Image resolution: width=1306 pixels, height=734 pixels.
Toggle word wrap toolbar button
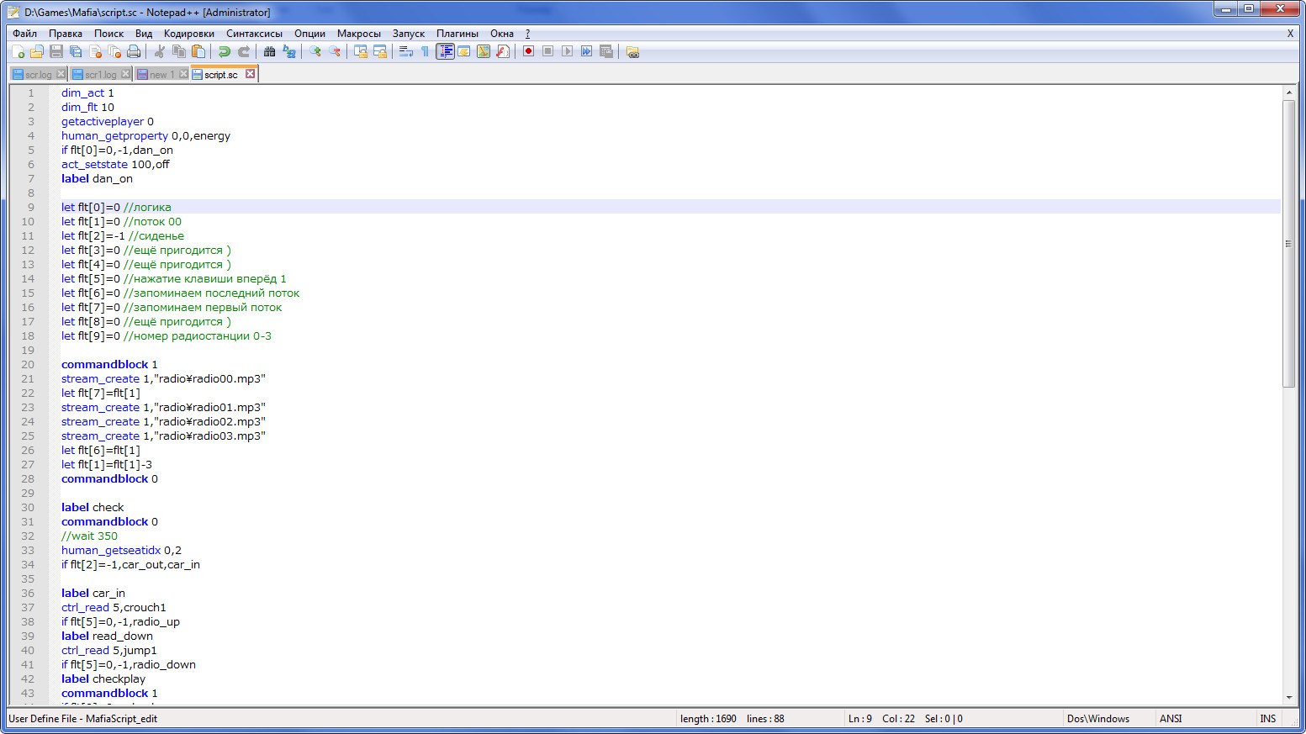coord(405,52)
